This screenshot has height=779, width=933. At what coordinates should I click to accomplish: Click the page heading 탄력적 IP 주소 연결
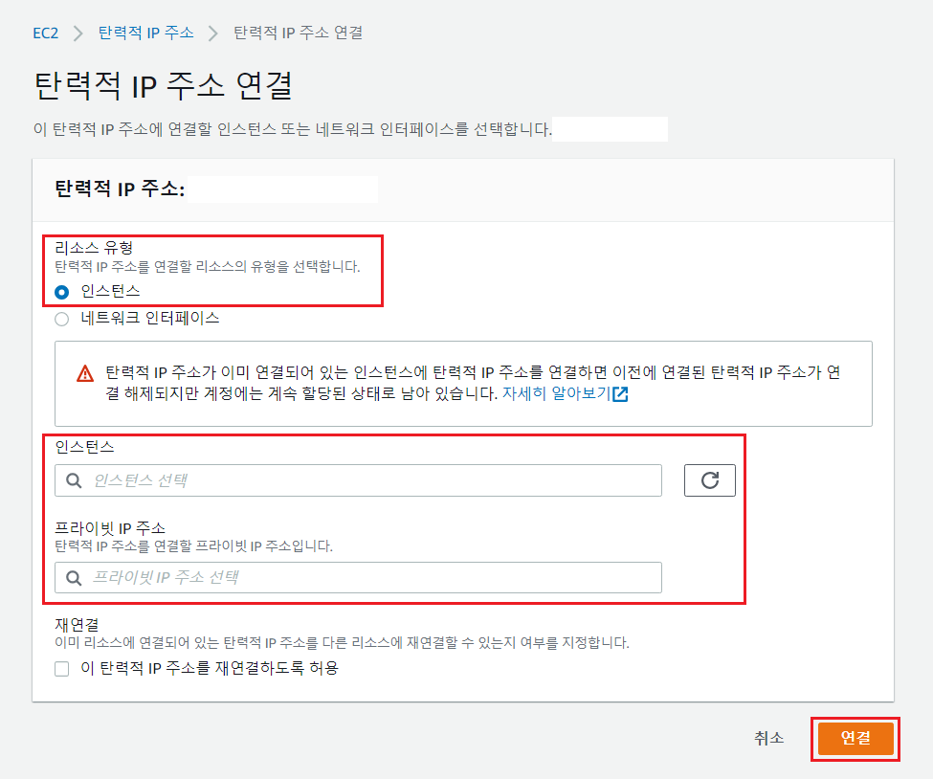(164, 85)
